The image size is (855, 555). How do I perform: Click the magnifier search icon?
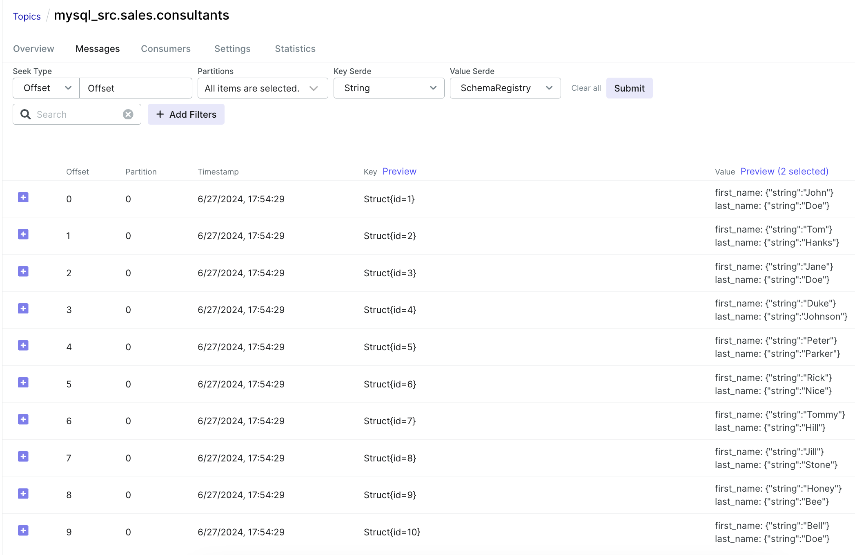(26, 114)
